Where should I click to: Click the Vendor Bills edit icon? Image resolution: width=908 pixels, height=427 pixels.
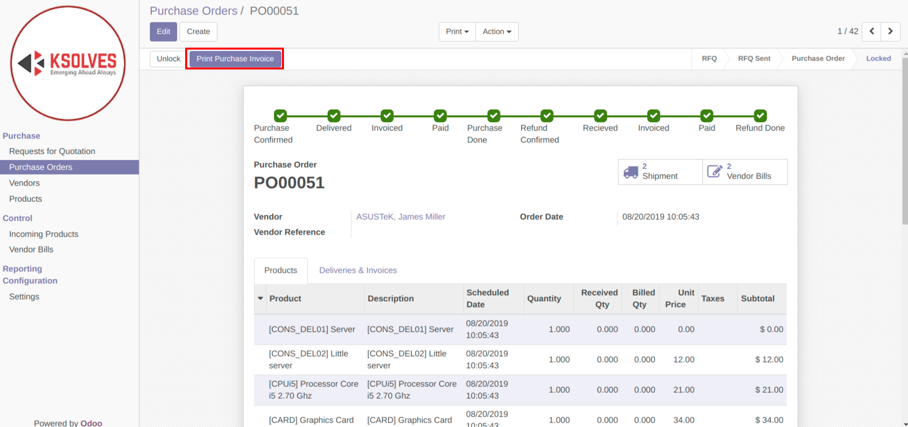click(x=714, y=172)
